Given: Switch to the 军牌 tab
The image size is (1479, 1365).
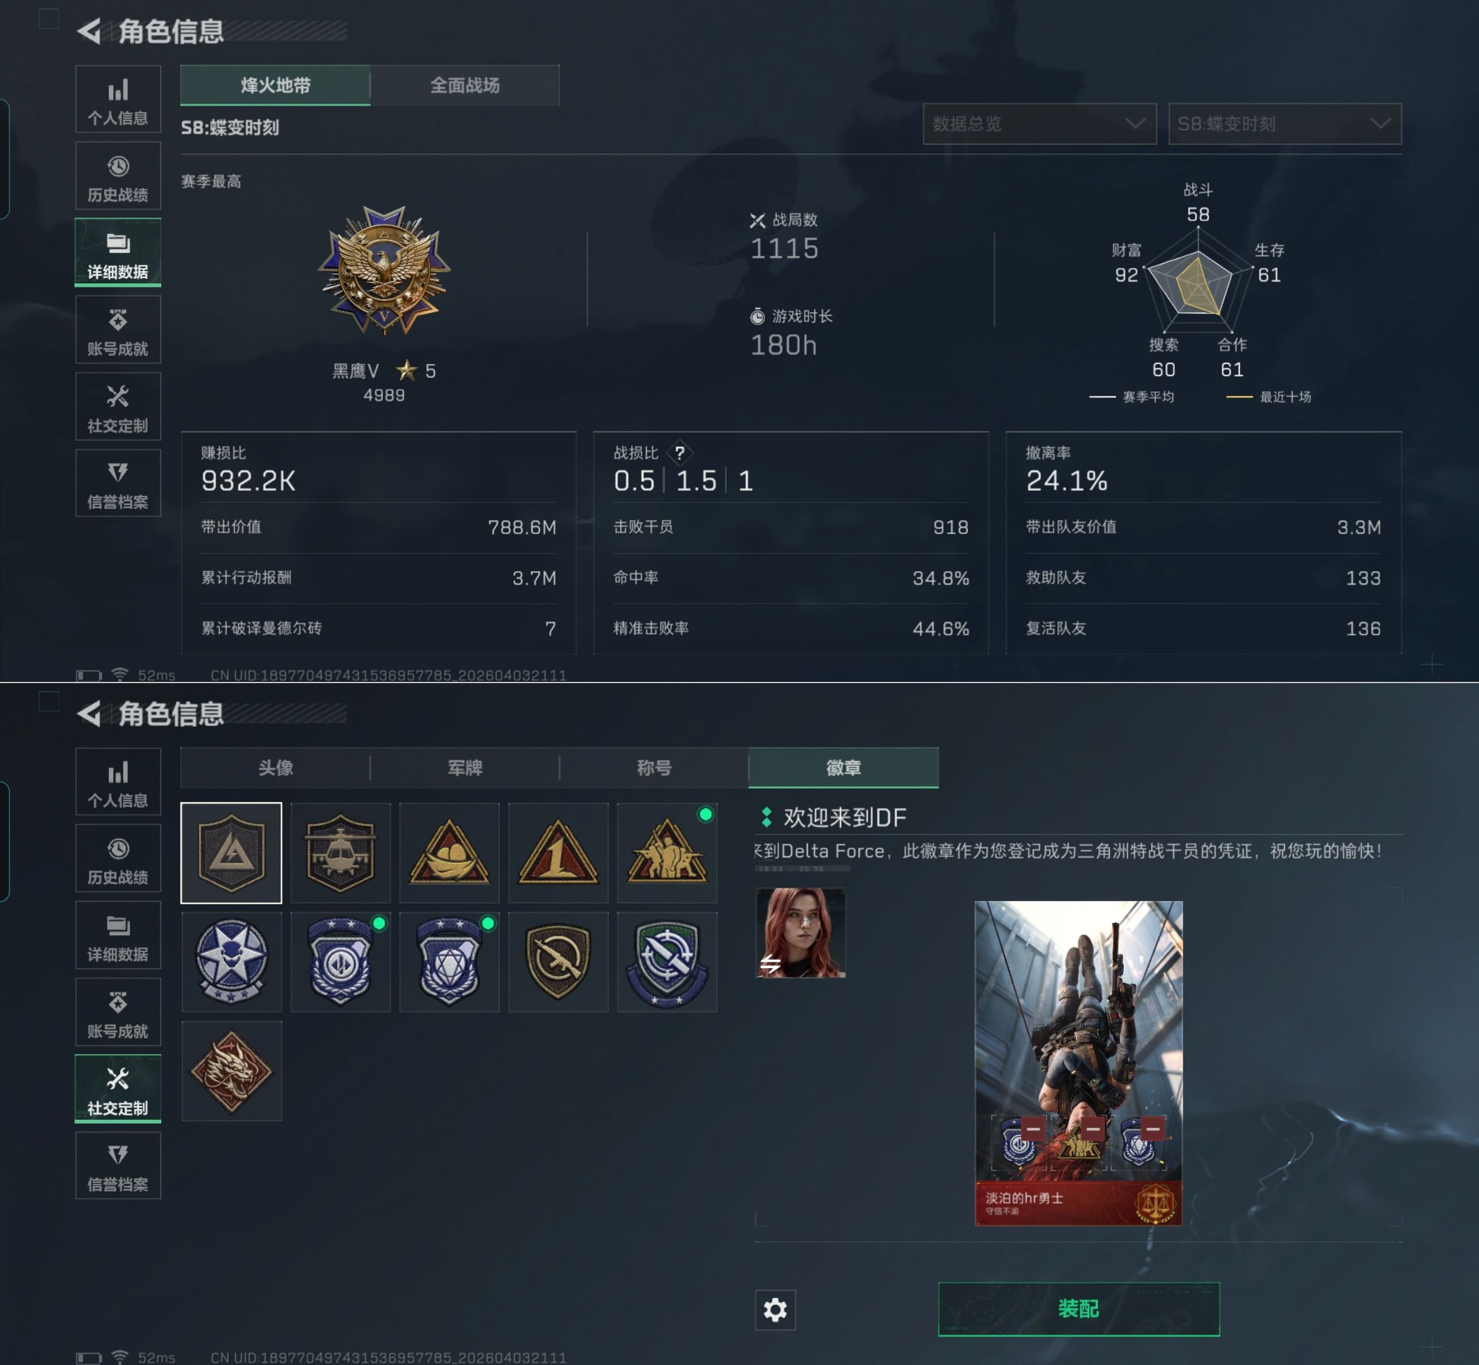Looking at the screenshot, I should tap(465, 767).
